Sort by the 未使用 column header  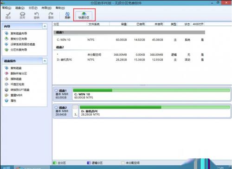(x=155, y=24)
